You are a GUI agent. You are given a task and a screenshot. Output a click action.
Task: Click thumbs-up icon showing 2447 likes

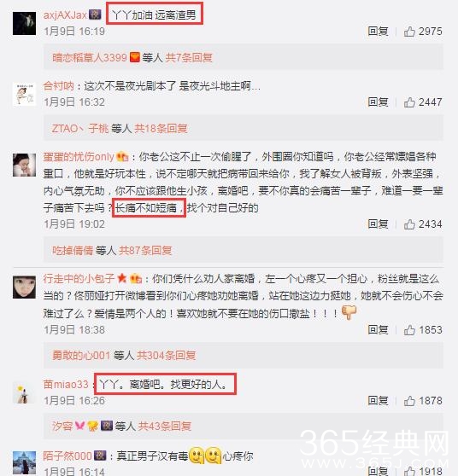pyautogui.click(x=409, y=102)
